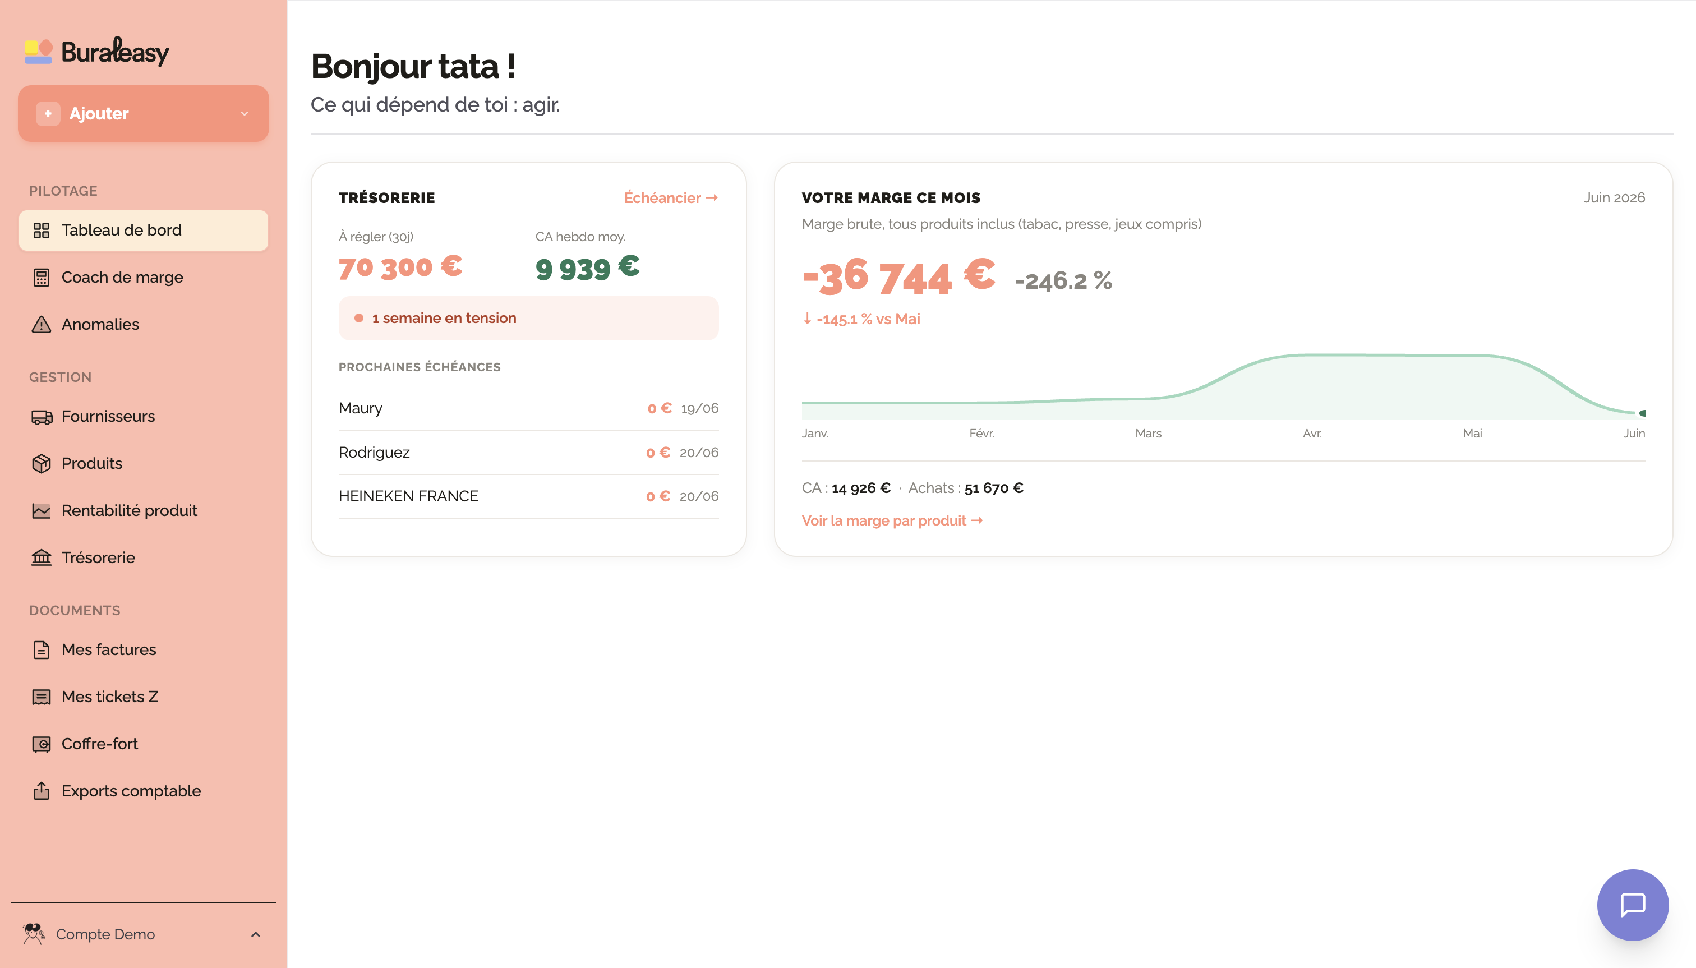The width and height of the screenshot is (1696, 968).
Task: Expand the Ajouter dropdown chevron
Action: [x=245, y=114]
